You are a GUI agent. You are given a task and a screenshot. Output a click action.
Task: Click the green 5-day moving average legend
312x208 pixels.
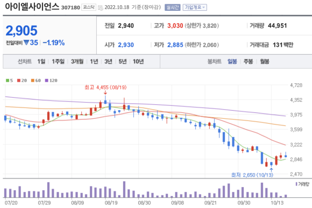[9, 81]
